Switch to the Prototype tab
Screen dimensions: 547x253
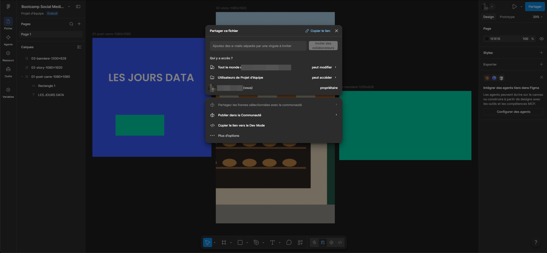coord(507,17)
